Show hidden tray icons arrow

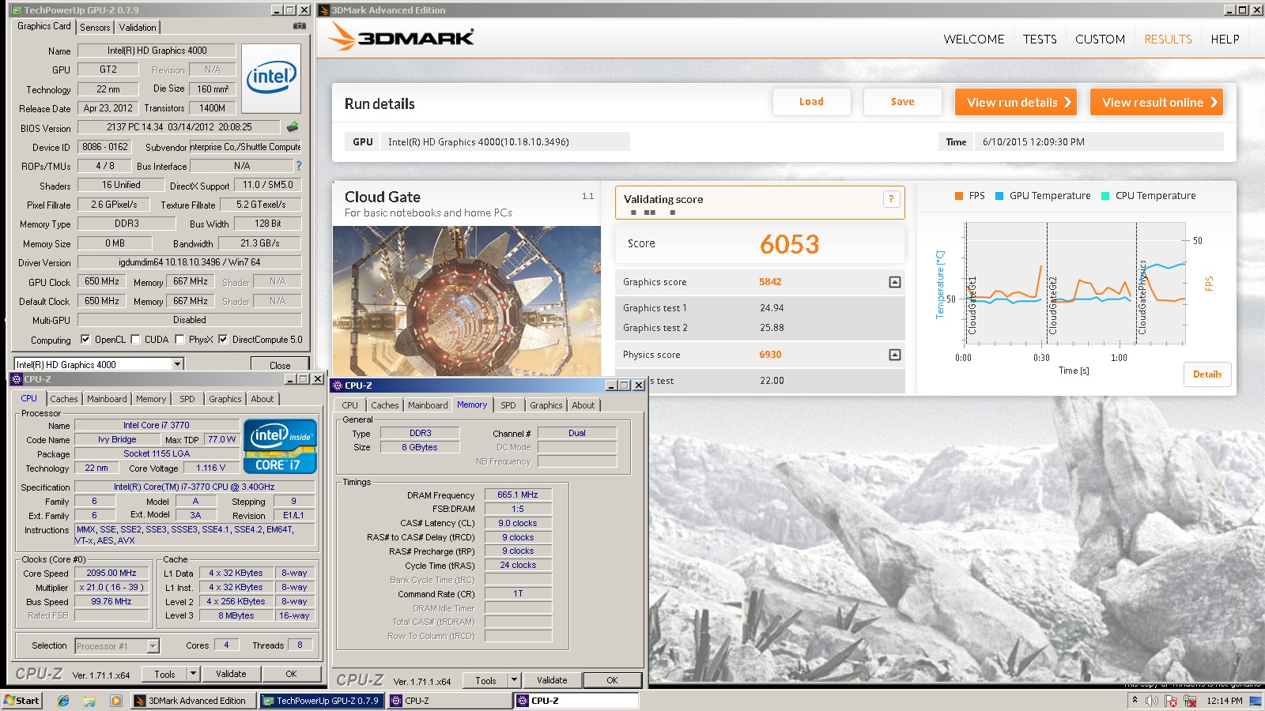coord(1135,700)
